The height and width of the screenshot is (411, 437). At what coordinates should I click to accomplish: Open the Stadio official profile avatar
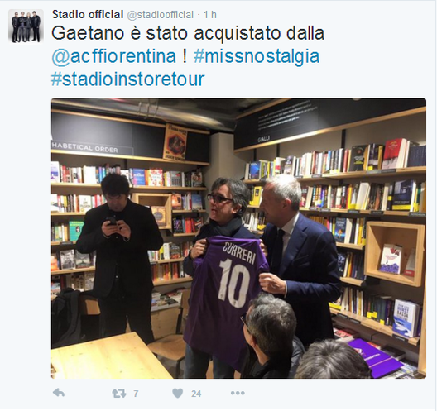(x=26, y=26)
